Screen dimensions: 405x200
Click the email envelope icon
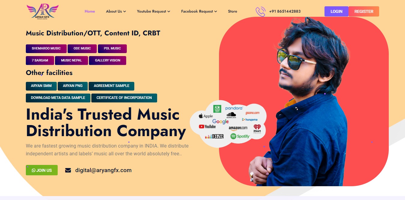click(68, 170)
